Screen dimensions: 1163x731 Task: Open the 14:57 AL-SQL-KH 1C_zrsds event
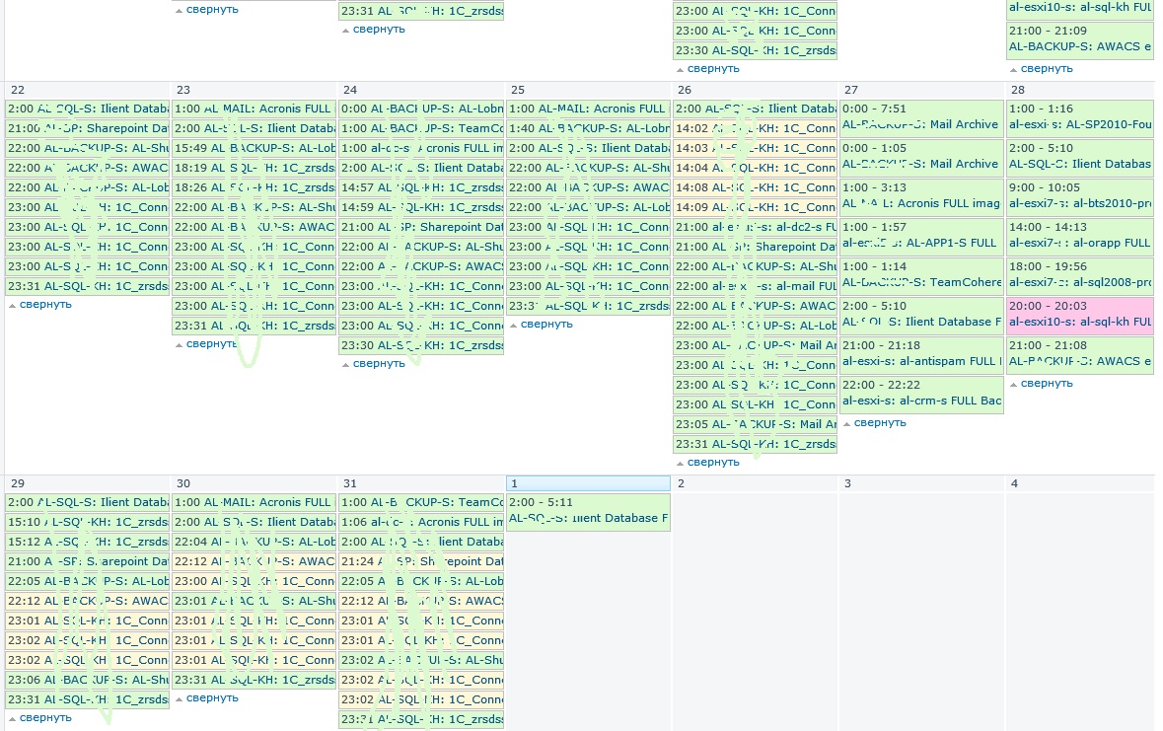click(421, 187)
